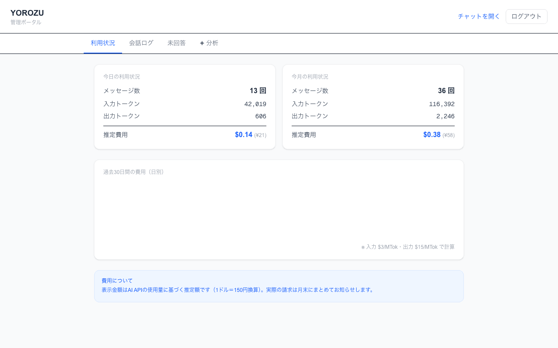This screenshot has width=558, height=348.
Task: Click the チャットを開く link
Action: (x=479, y=17)
